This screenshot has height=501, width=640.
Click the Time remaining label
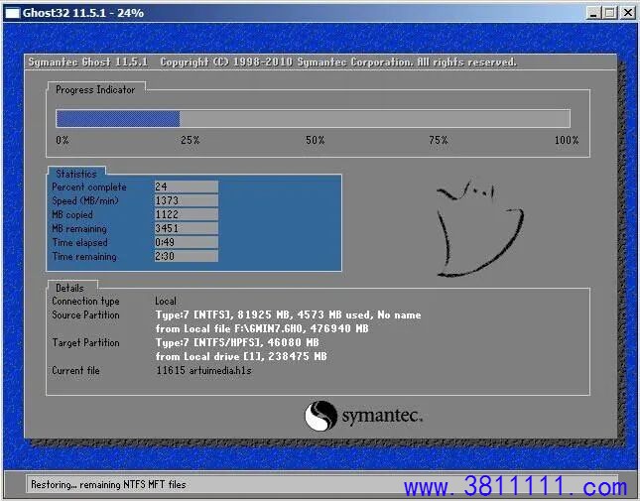84,257
